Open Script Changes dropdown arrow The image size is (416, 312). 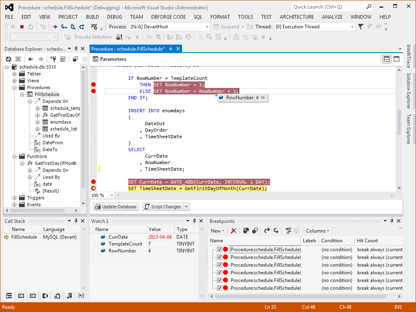186,207
